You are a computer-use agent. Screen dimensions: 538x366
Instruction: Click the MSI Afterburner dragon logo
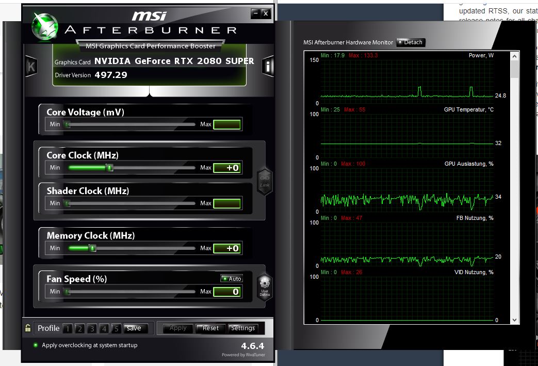pyautogui.click(x=44, y=26)
